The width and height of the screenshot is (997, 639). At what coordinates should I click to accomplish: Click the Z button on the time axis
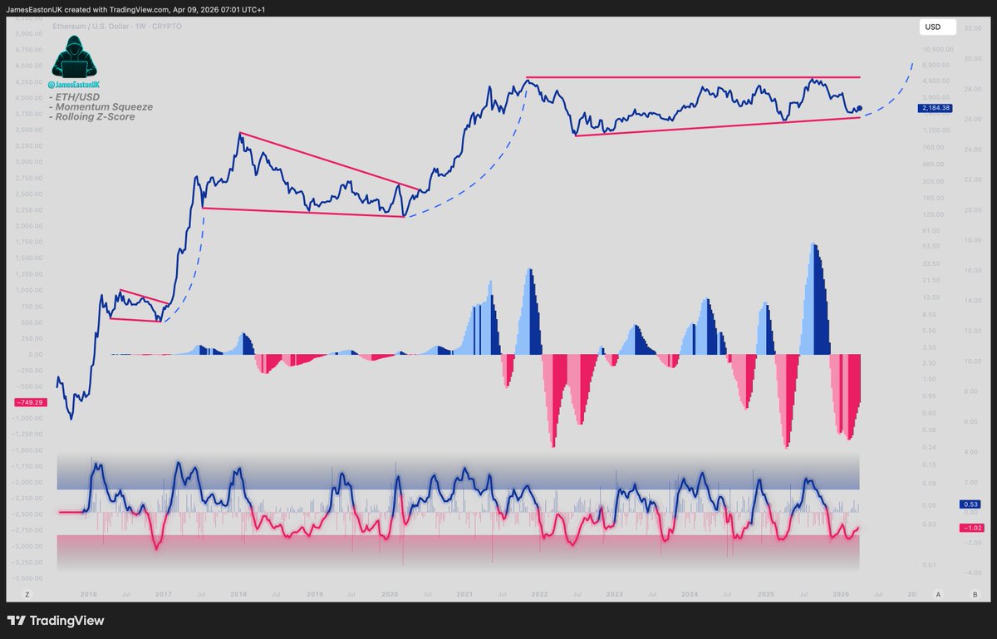[27, 594]
